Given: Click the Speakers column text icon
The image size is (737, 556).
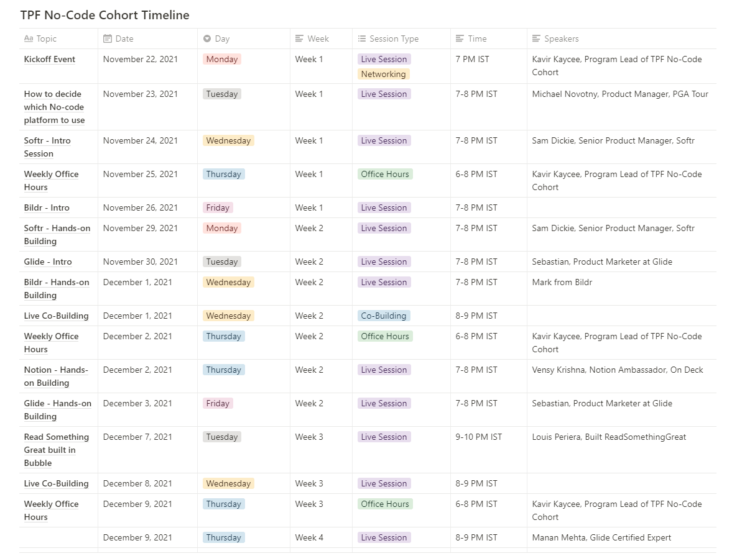Looking at the screenshot, I should (536, 39).
